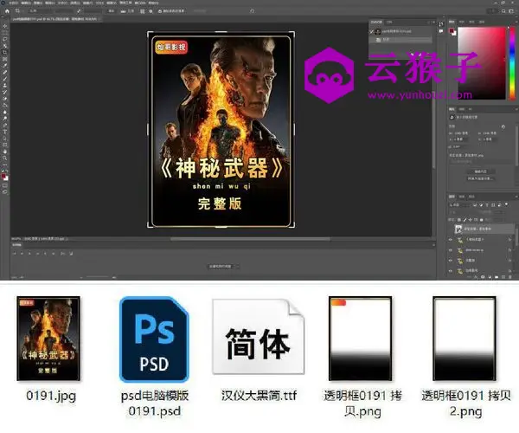
Task: Toggle layer filtering switch in Layers panel
Action: click(x=506, y=204)
